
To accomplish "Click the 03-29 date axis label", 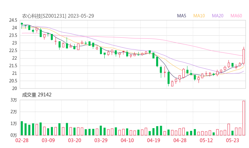I will [x=101, y=140].
